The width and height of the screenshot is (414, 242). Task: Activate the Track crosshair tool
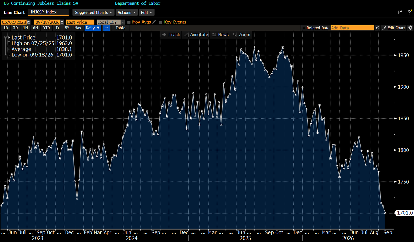[x=171, y=34]
